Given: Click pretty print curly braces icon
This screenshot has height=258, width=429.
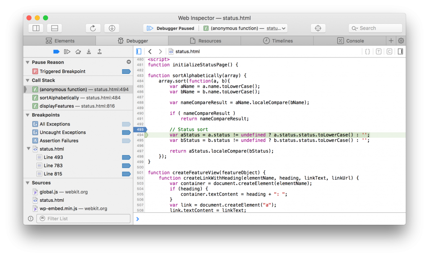Looking at the screenshot, I should 367,52.
